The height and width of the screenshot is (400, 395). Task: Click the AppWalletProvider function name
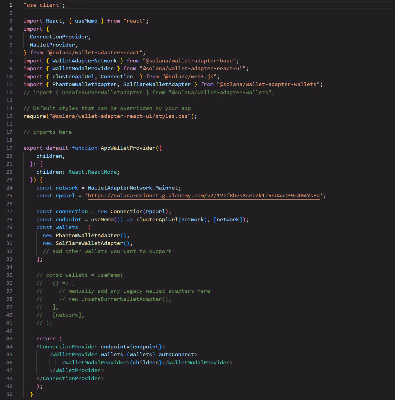(128, 148)
